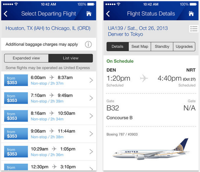200x172 pixels.
Task: Open chevron for 10:29am to 1:05pm flight
Action: 91,151
